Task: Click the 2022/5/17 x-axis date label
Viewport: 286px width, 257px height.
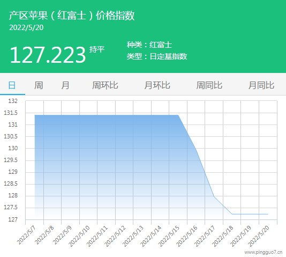Action: coord(205,236)
